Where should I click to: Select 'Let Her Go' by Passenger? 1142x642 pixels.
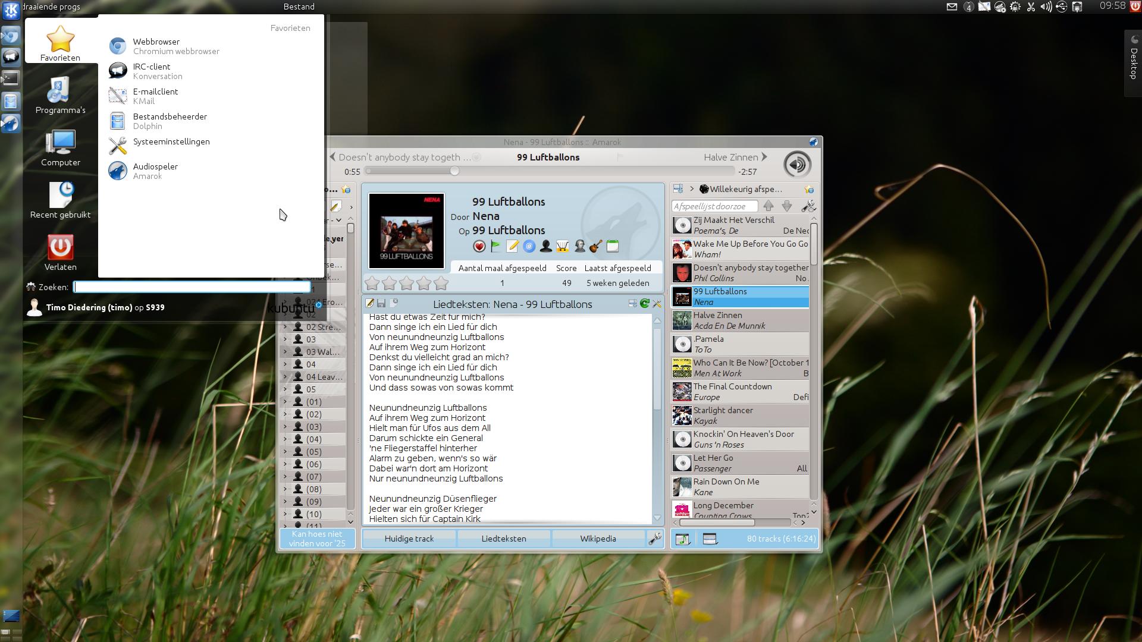(741, 463)
